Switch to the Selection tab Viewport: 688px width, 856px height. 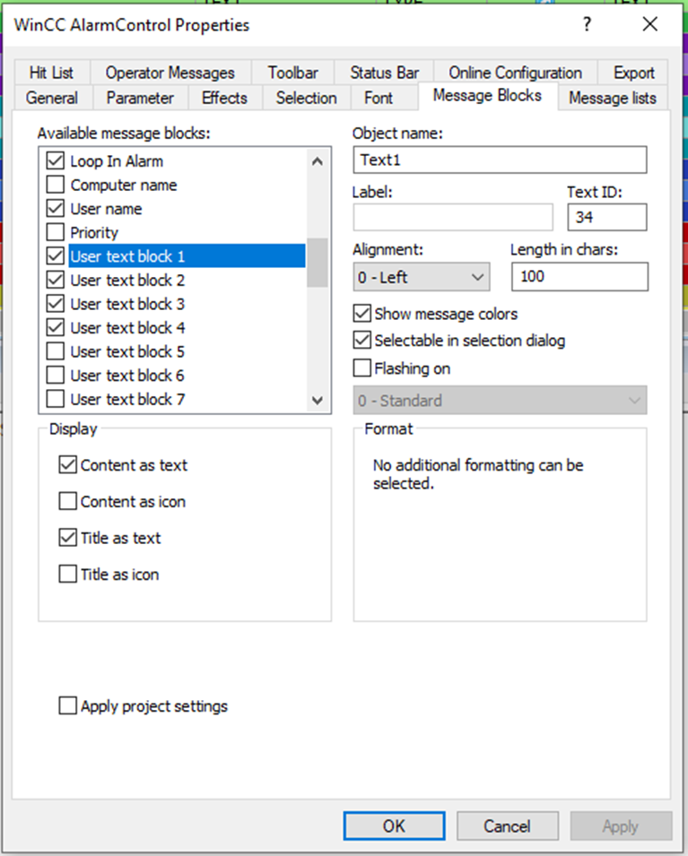pyautogui.click(x=306, y=98)
